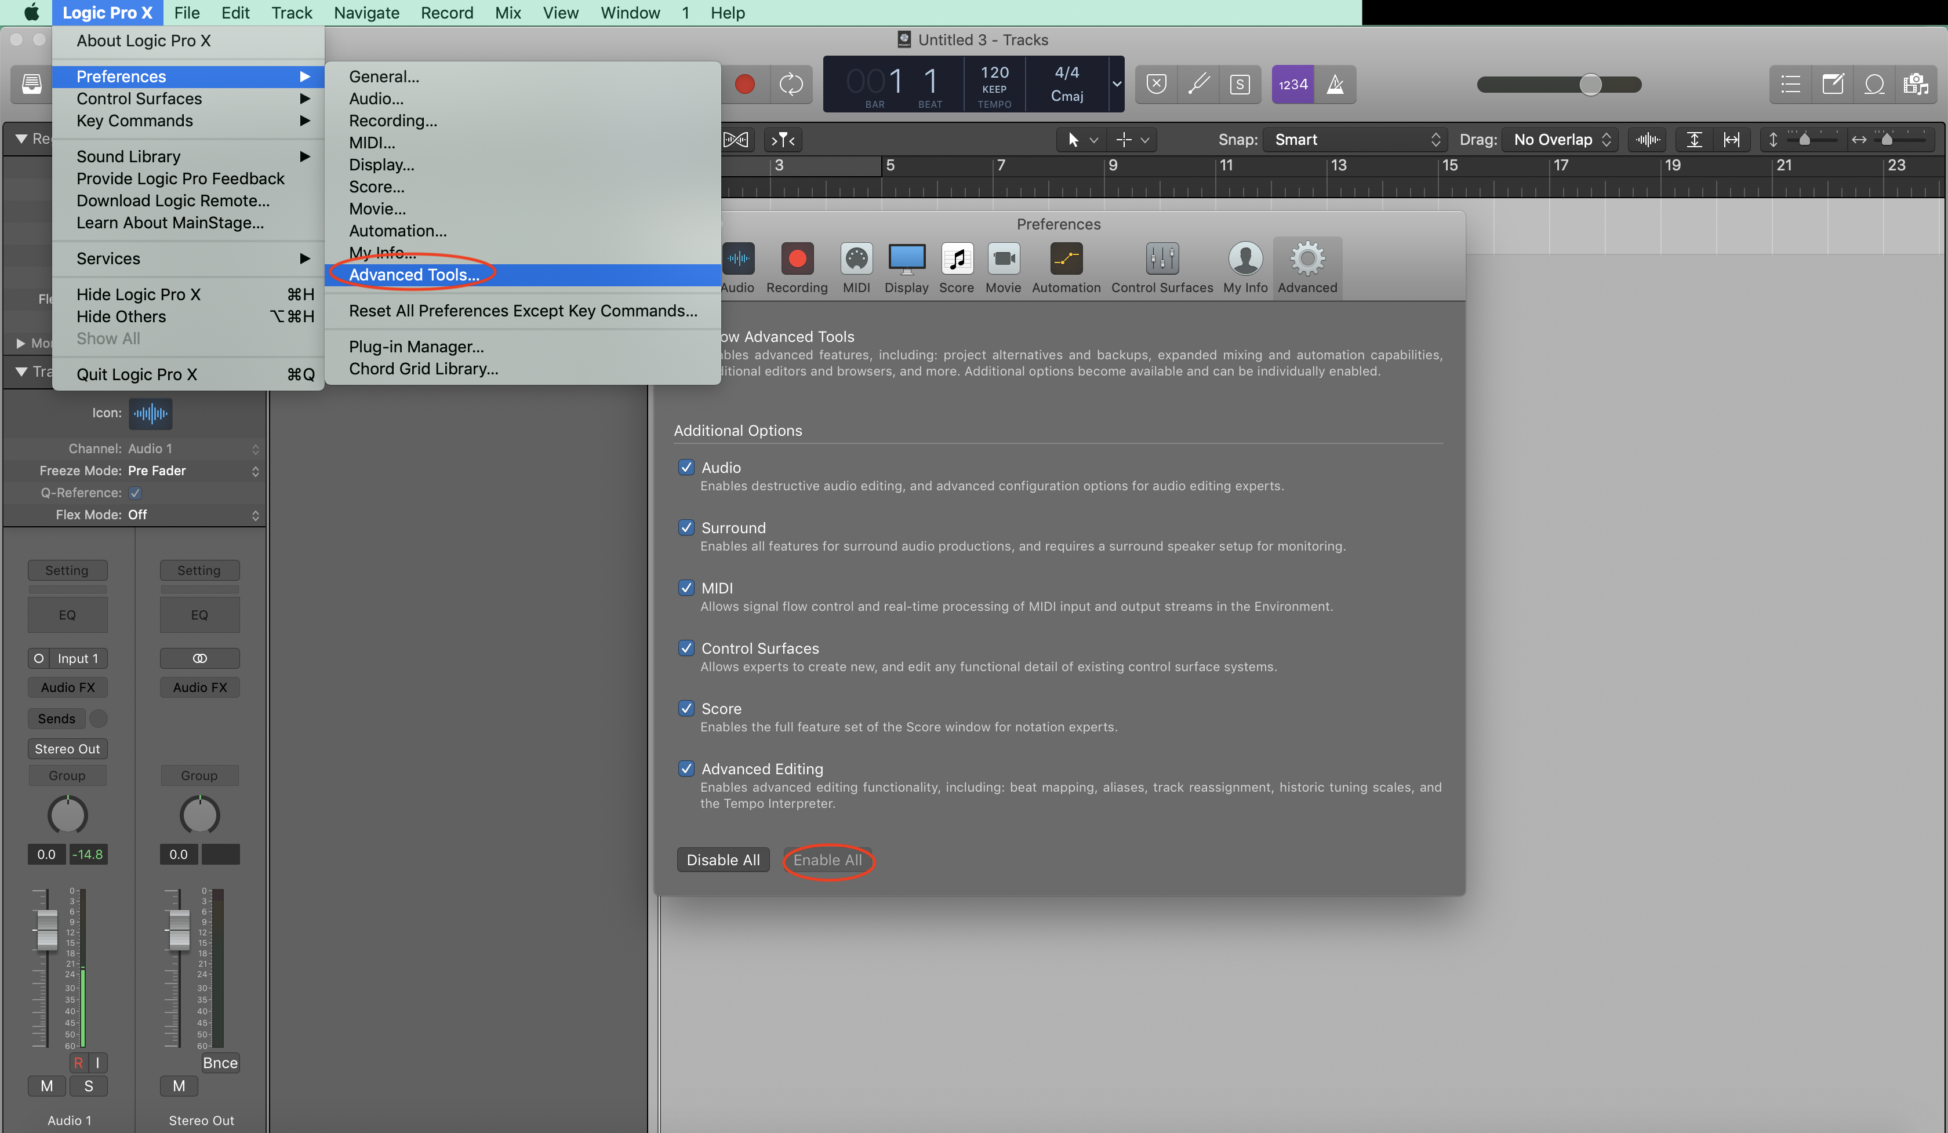Toggle the Q-Reference checkbox
Image resolution: width=1948 pixels, height=1133 pixels.
click(135, 493)
